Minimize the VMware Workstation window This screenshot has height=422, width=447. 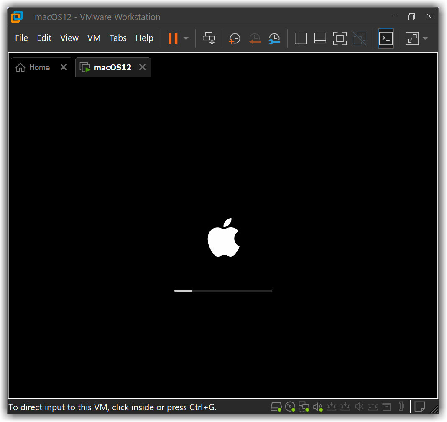point(395,17)
